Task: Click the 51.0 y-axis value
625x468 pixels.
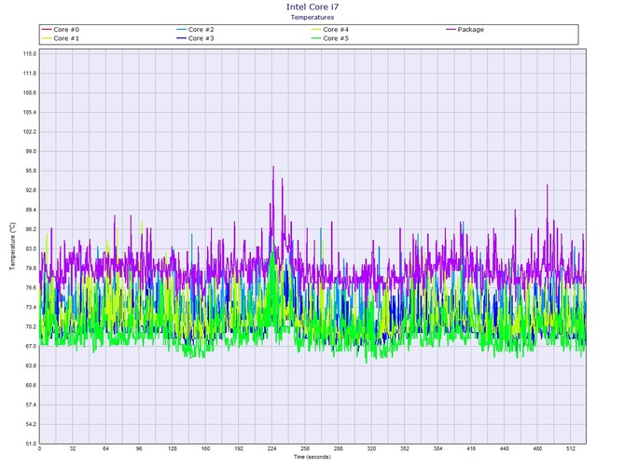Action: click(31, 444)
